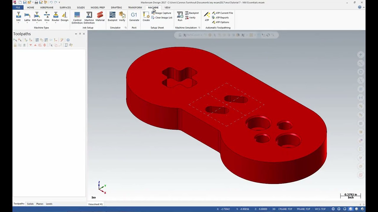Click the Save icon in quick access toolbar
The width and height of the screenshot is (378, 212).
(25, 2)
